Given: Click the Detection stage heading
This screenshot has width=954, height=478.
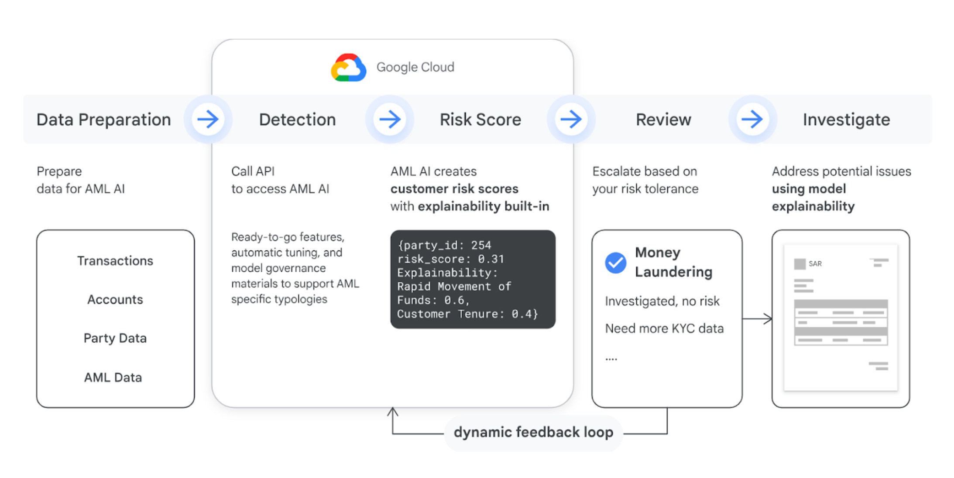Looking at the screenshot, I should coord(297,119).
